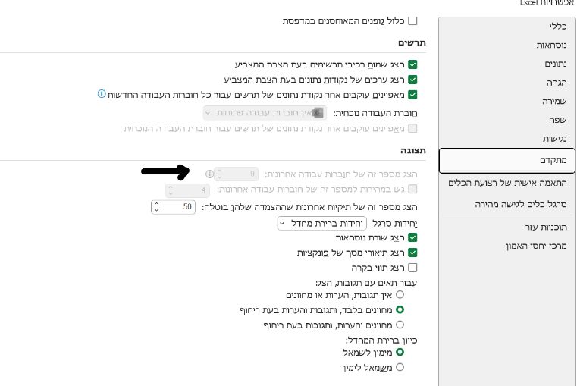This screenshot has width=577, height=386.
Task: Toggle the 'הצג שורת נוסחאות' formula bar checkbox
Action: (x=413, y=237)
